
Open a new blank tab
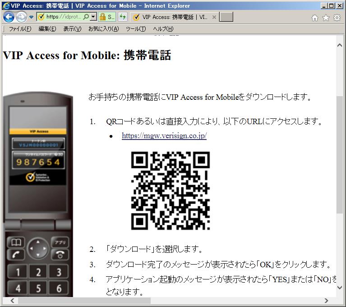coord(226,17)
